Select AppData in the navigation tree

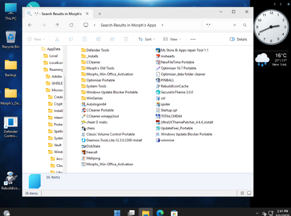[x=51, y=49]
